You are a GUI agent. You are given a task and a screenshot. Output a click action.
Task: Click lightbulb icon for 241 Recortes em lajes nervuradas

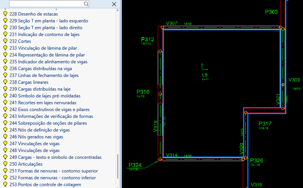[5, 103]
